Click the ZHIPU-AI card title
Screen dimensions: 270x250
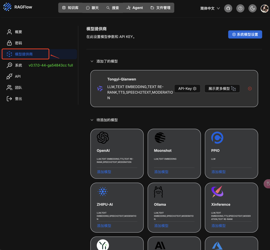[x=105, y=204]
